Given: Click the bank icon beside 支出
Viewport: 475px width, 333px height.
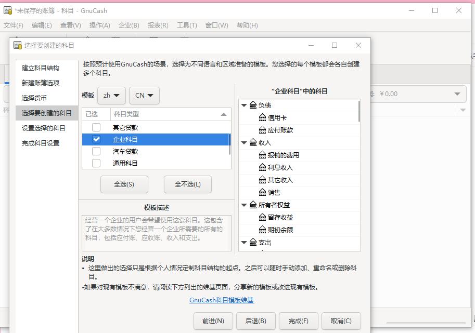Looking at the screenshot, I should 253,242.
